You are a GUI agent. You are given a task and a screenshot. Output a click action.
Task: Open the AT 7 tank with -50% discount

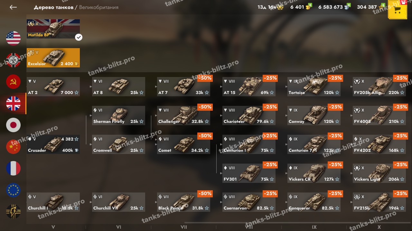point(184,87)
